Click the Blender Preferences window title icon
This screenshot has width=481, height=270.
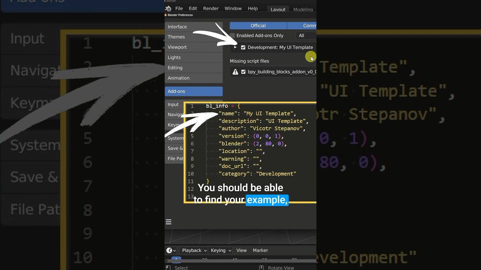pos(166,15)
